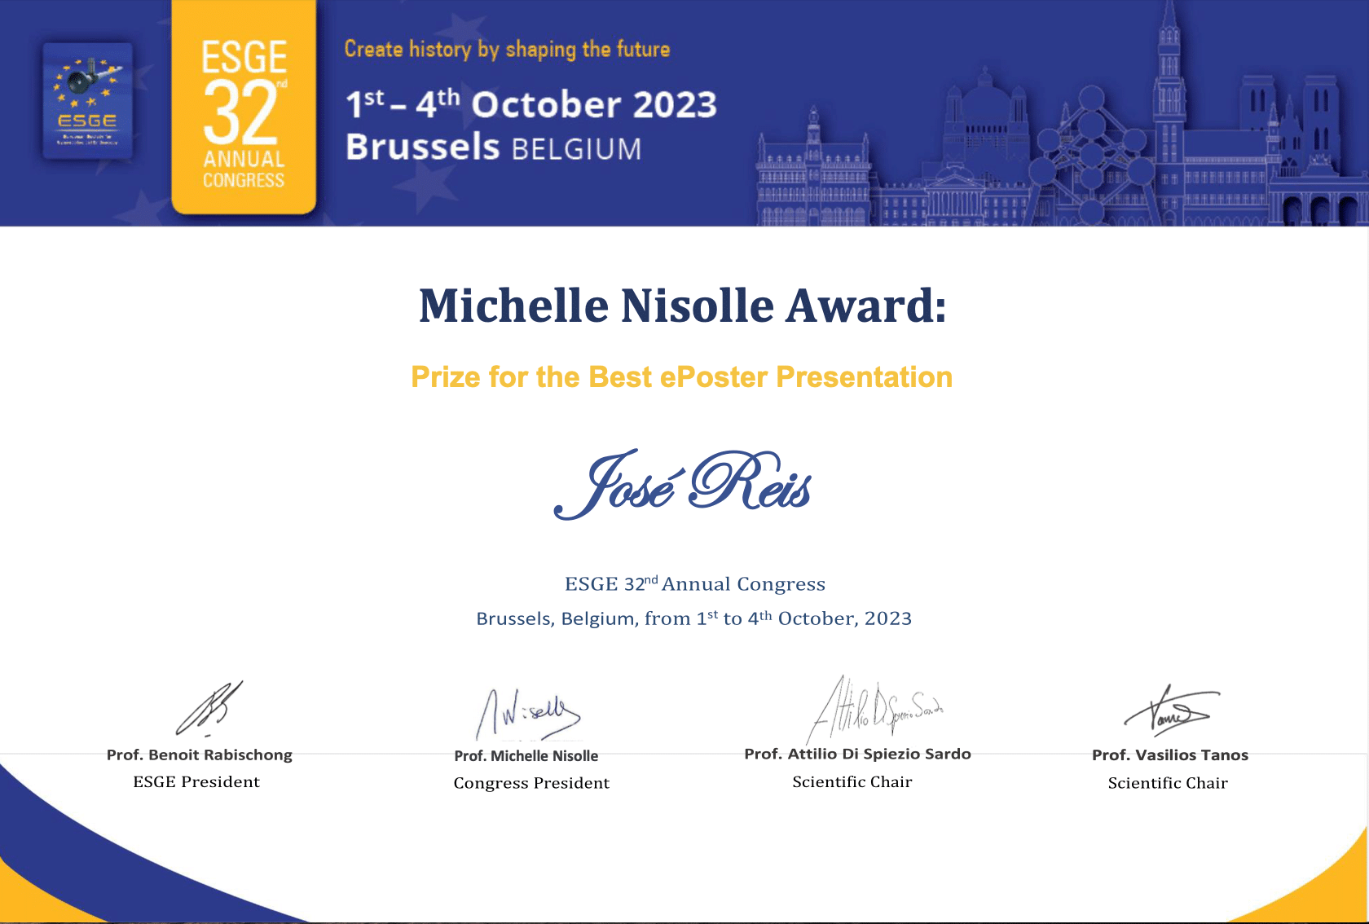The height and width of the screenshot is (924, 1369).
Task: Click the name 'Prof. Vasilios Tanos'
Action: pyautogui.click(x=1170, y=755)
